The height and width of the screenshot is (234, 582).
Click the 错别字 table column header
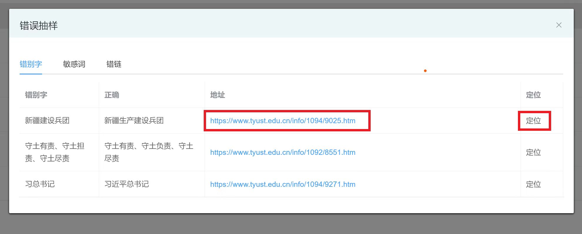click(x=36, y=95)
